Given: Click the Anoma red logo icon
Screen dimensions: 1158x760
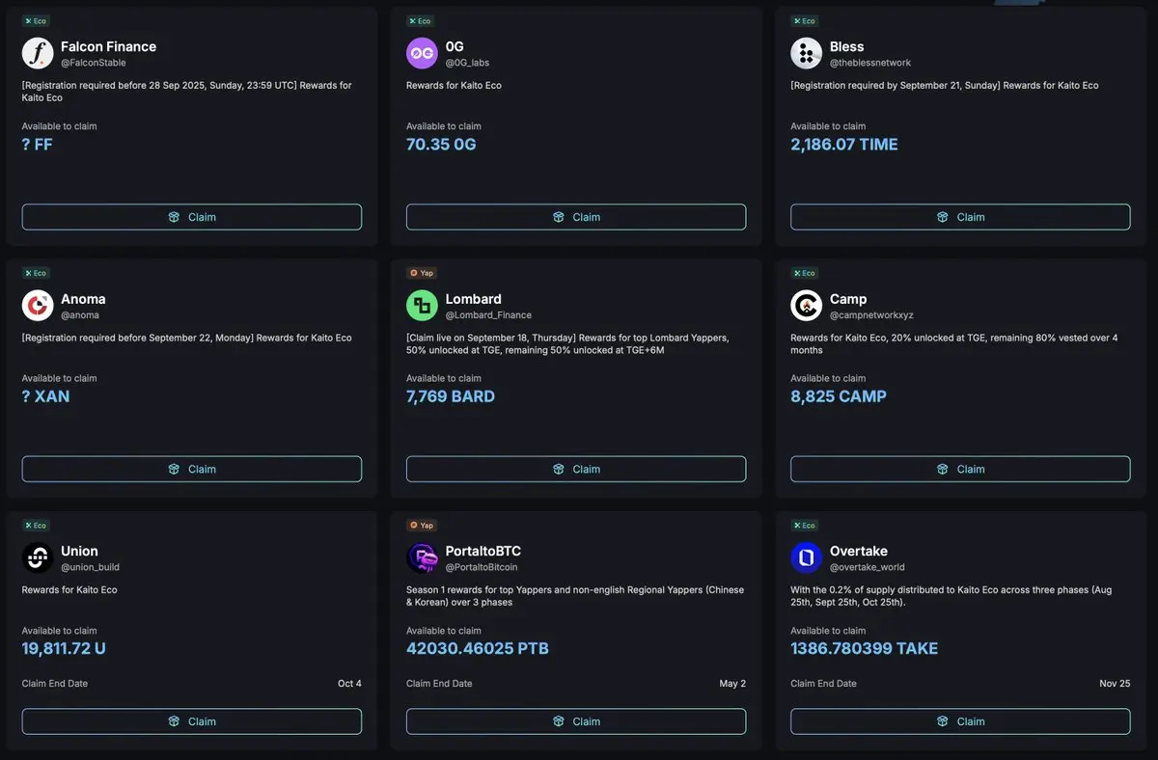Looking at the screenshot, I should pos(38,306).
